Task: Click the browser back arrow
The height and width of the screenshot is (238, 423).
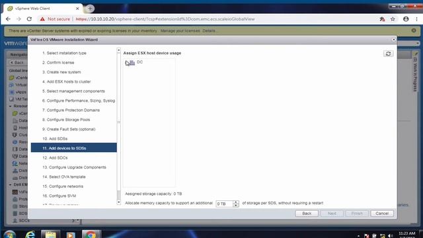Action: pyautogui.click(x=8, y=19)
